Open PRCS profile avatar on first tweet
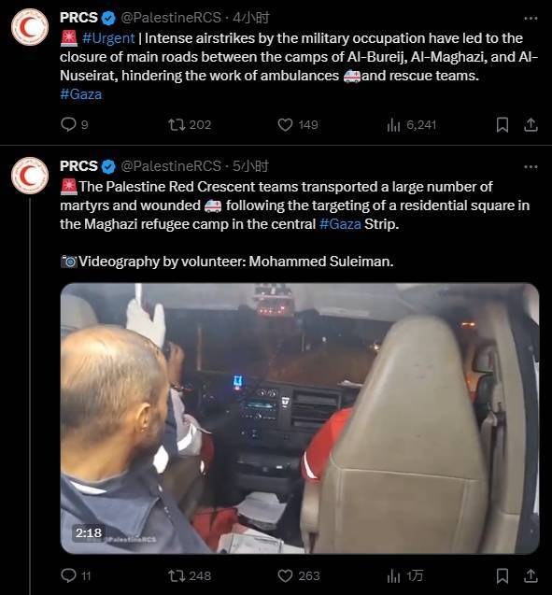 (x=30, y=27)
